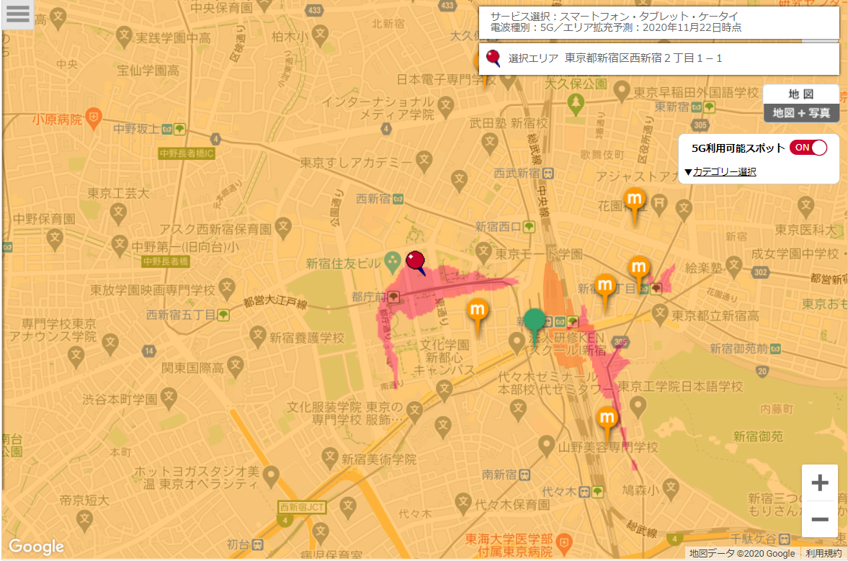Click the Google logo on the map
848x561 pixels.
tap(36, 547)
